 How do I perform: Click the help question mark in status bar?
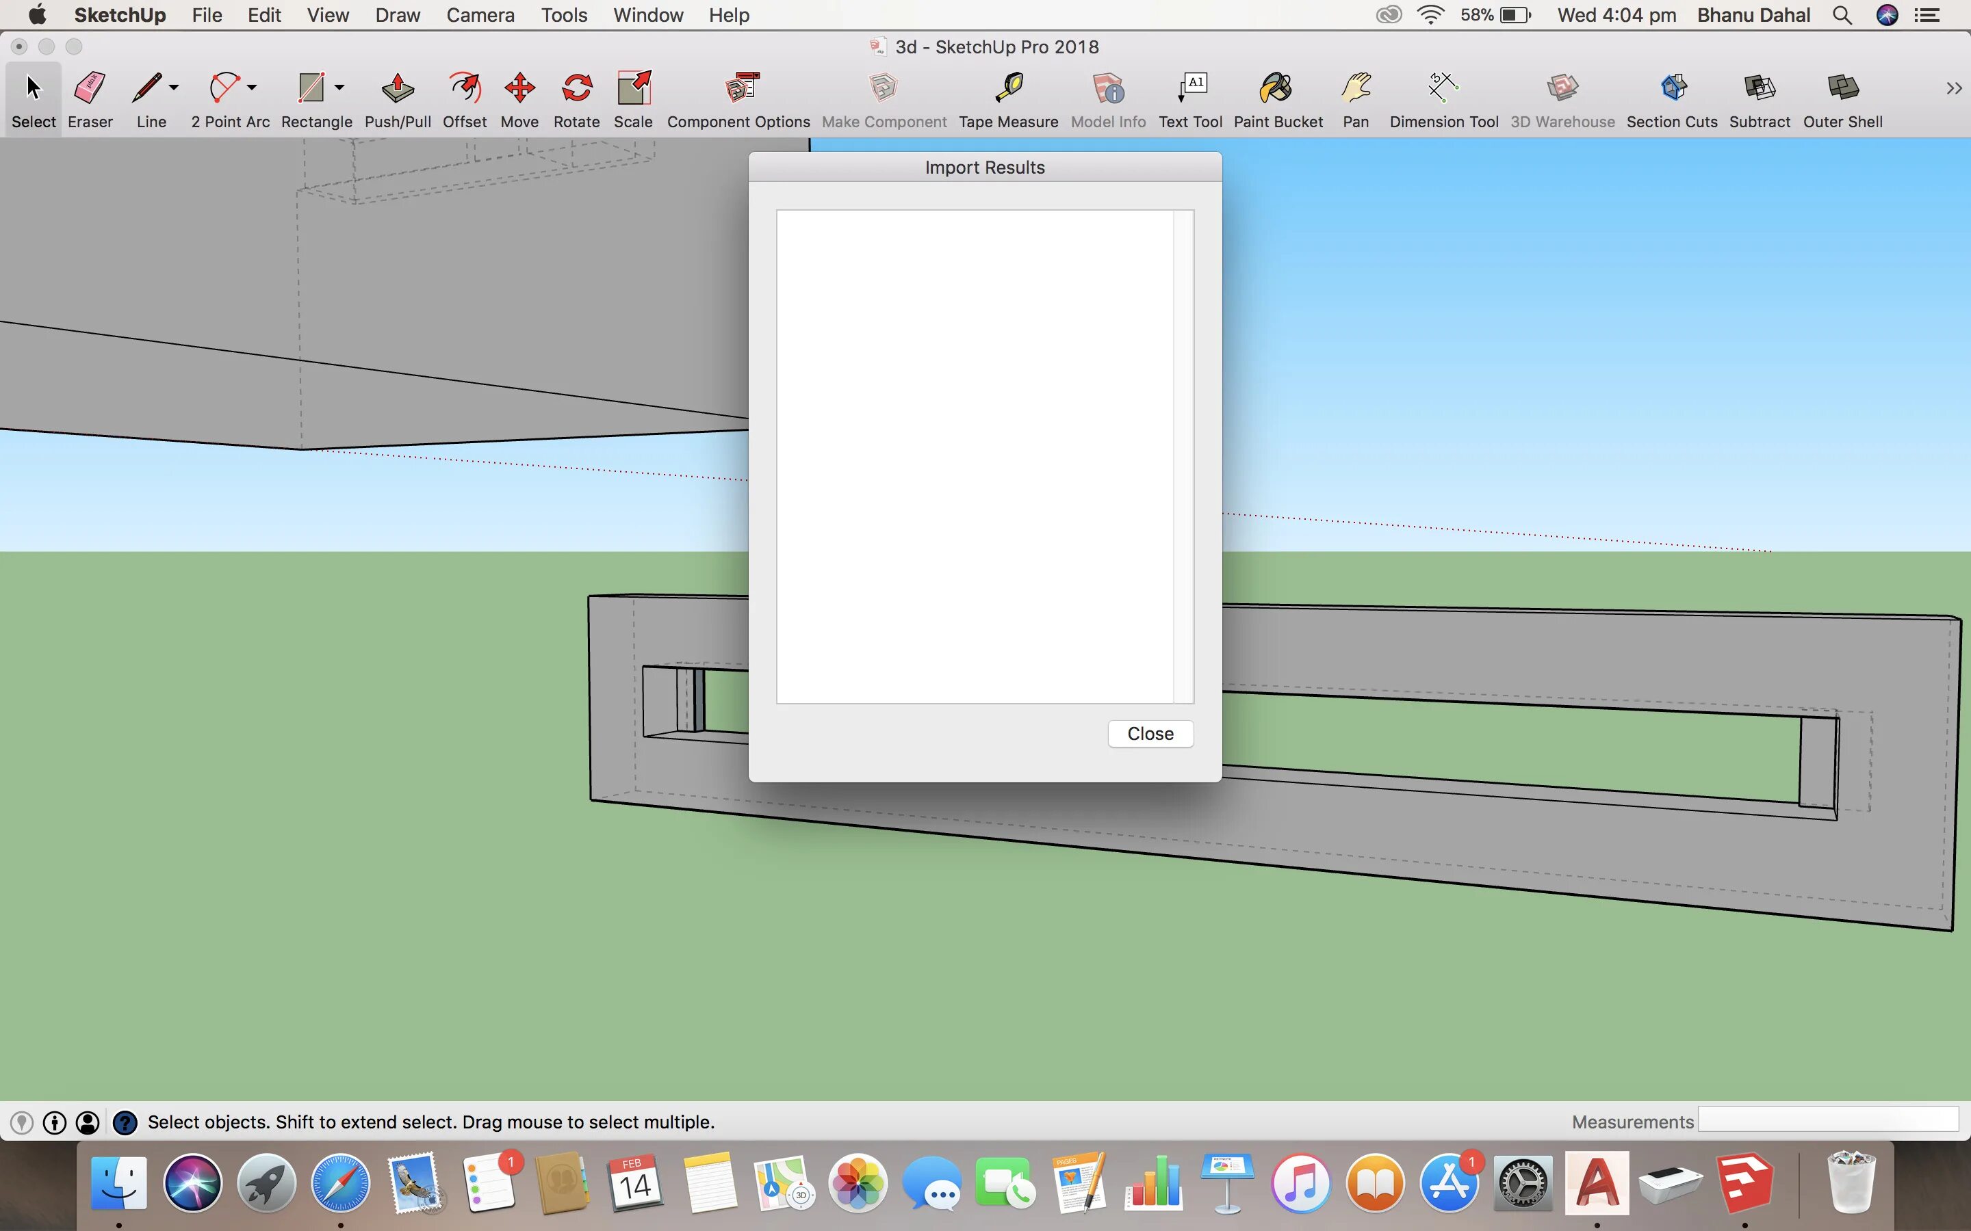pos(125,1123)
